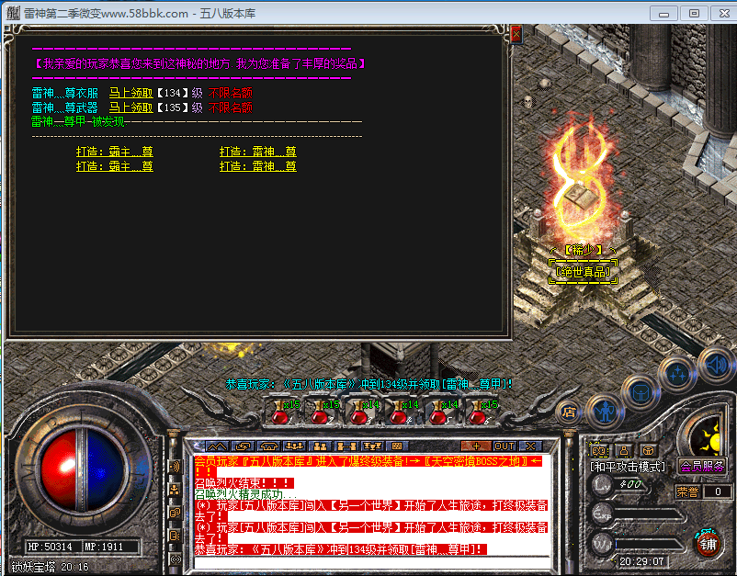The image size is (737, 576).
Task: Open the 店 shop round button
Action: 569,412
